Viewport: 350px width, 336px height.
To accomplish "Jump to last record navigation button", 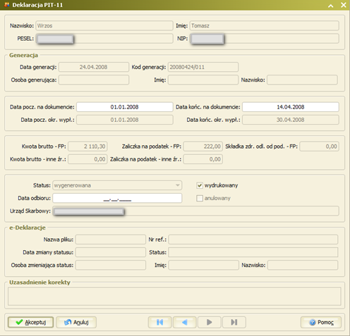I will click(x=234, y=322).
